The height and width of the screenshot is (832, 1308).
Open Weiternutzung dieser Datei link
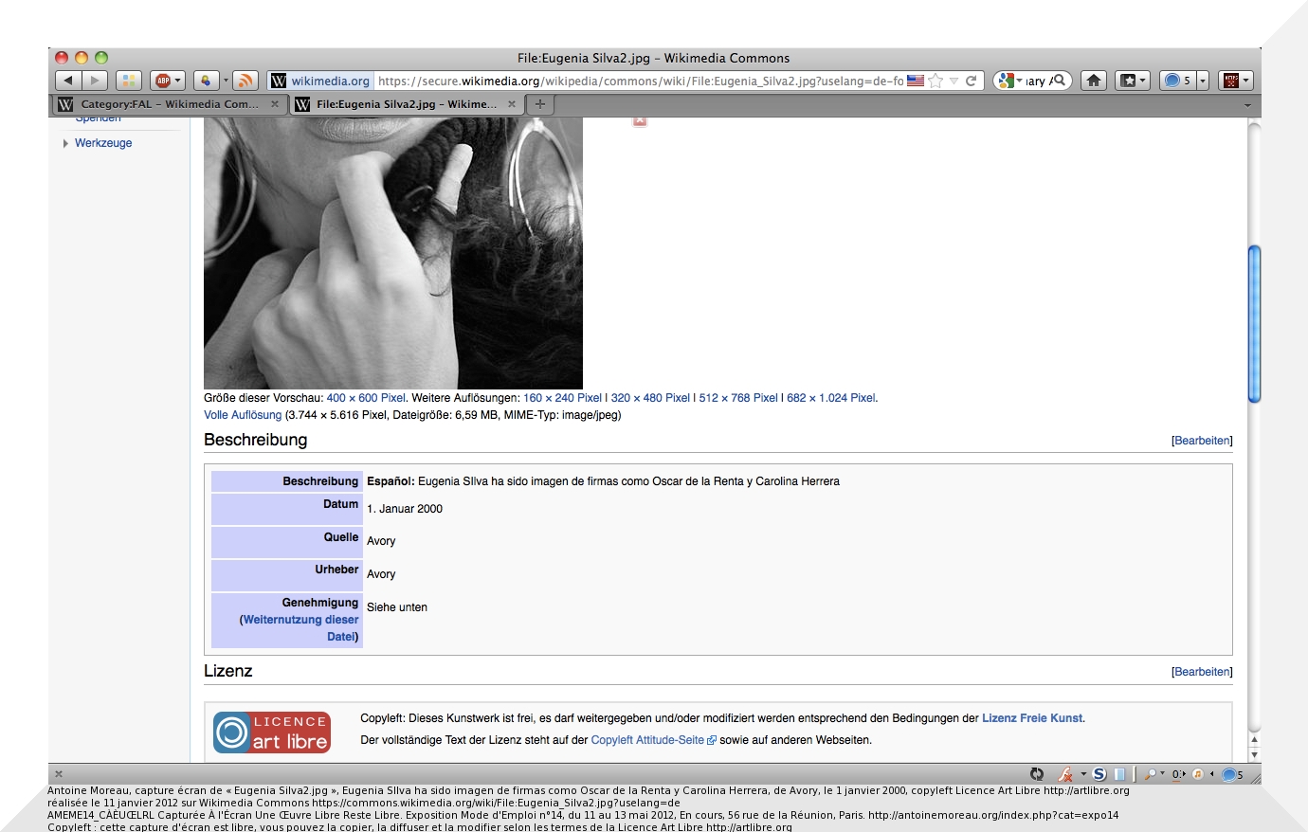point(300,628)
